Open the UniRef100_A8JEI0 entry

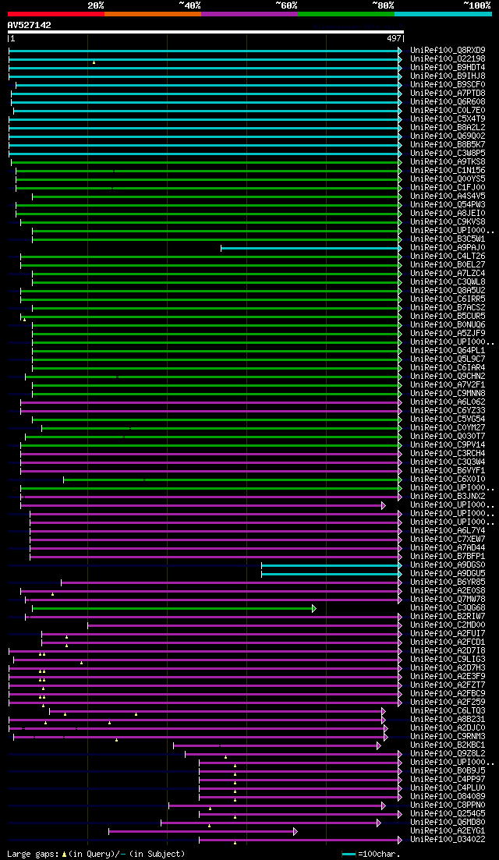(448, 214)
